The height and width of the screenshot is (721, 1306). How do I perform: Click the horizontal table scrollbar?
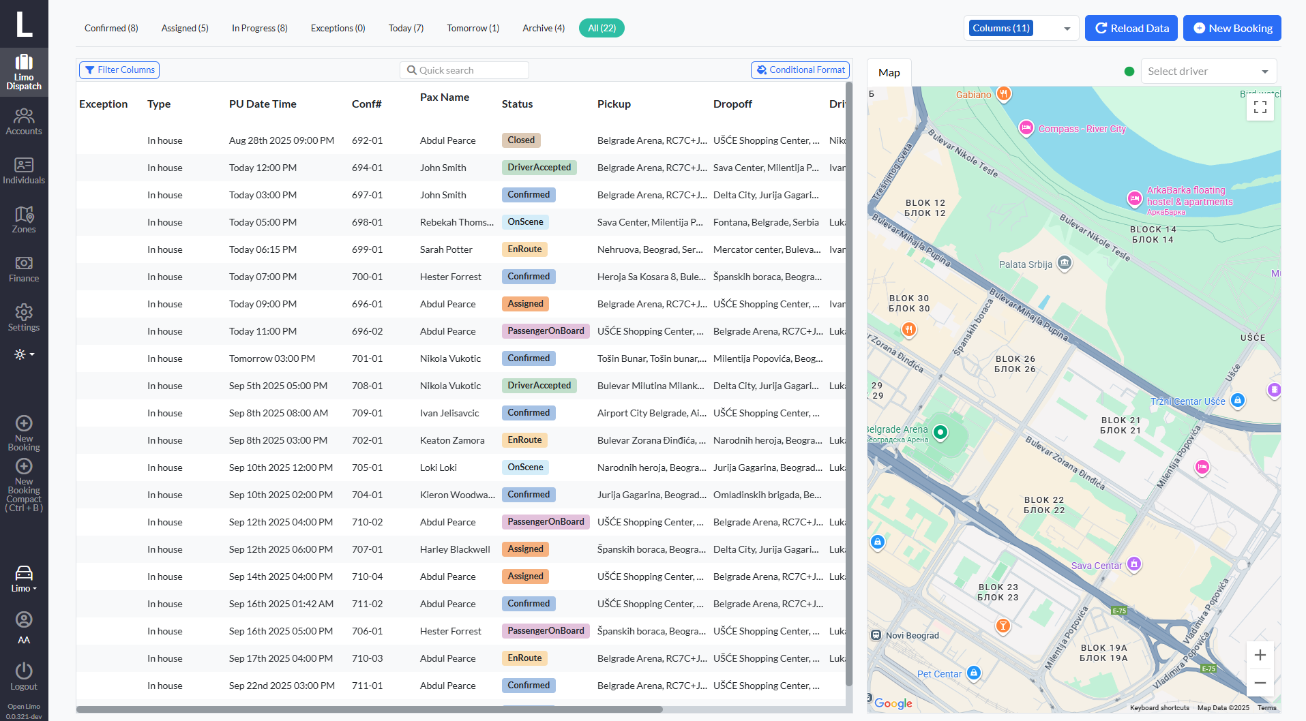(369, 709)
